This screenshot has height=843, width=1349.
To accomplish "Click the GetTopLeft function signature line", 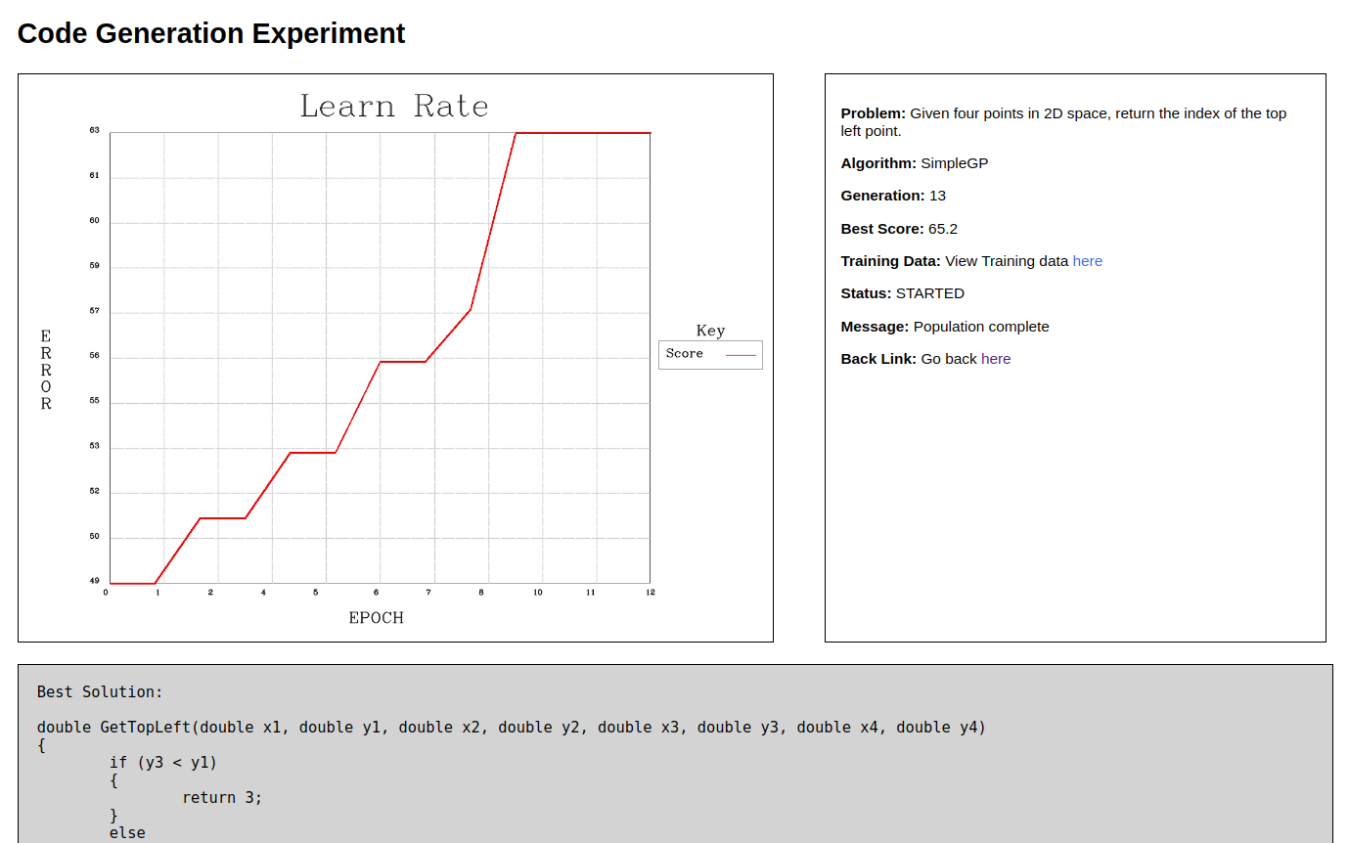I will [512, 728].
